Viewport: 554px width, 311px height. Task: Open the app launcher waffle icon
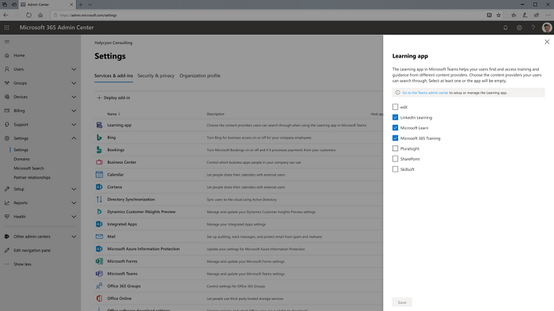6,28
